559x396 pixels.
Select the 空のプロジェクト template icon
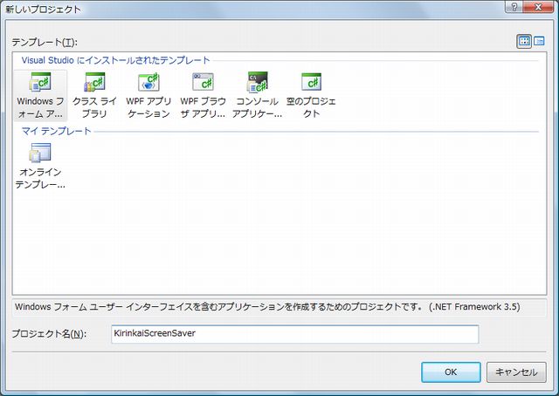click(311, 82)
